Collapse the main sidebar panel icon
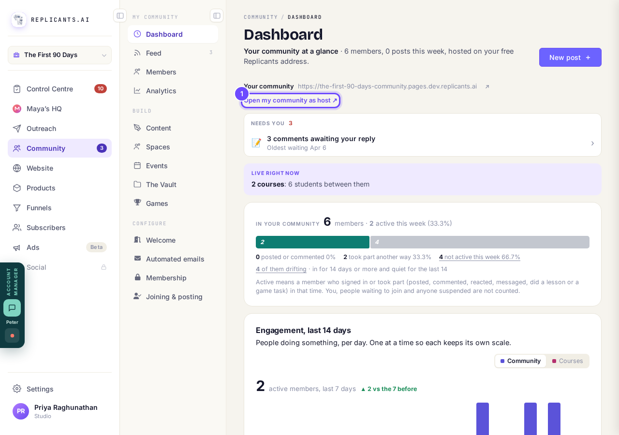This screenshot has height=435, width=619. tap(120, 15)
